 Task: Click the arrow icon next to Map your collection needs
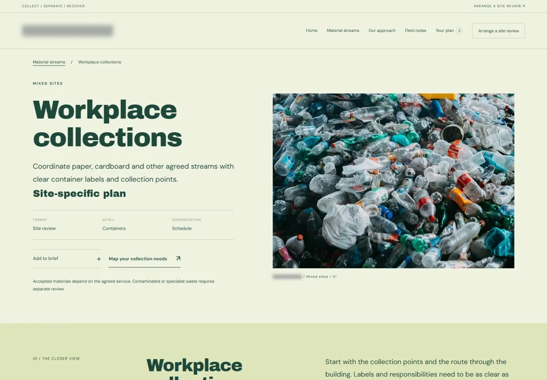178,259
